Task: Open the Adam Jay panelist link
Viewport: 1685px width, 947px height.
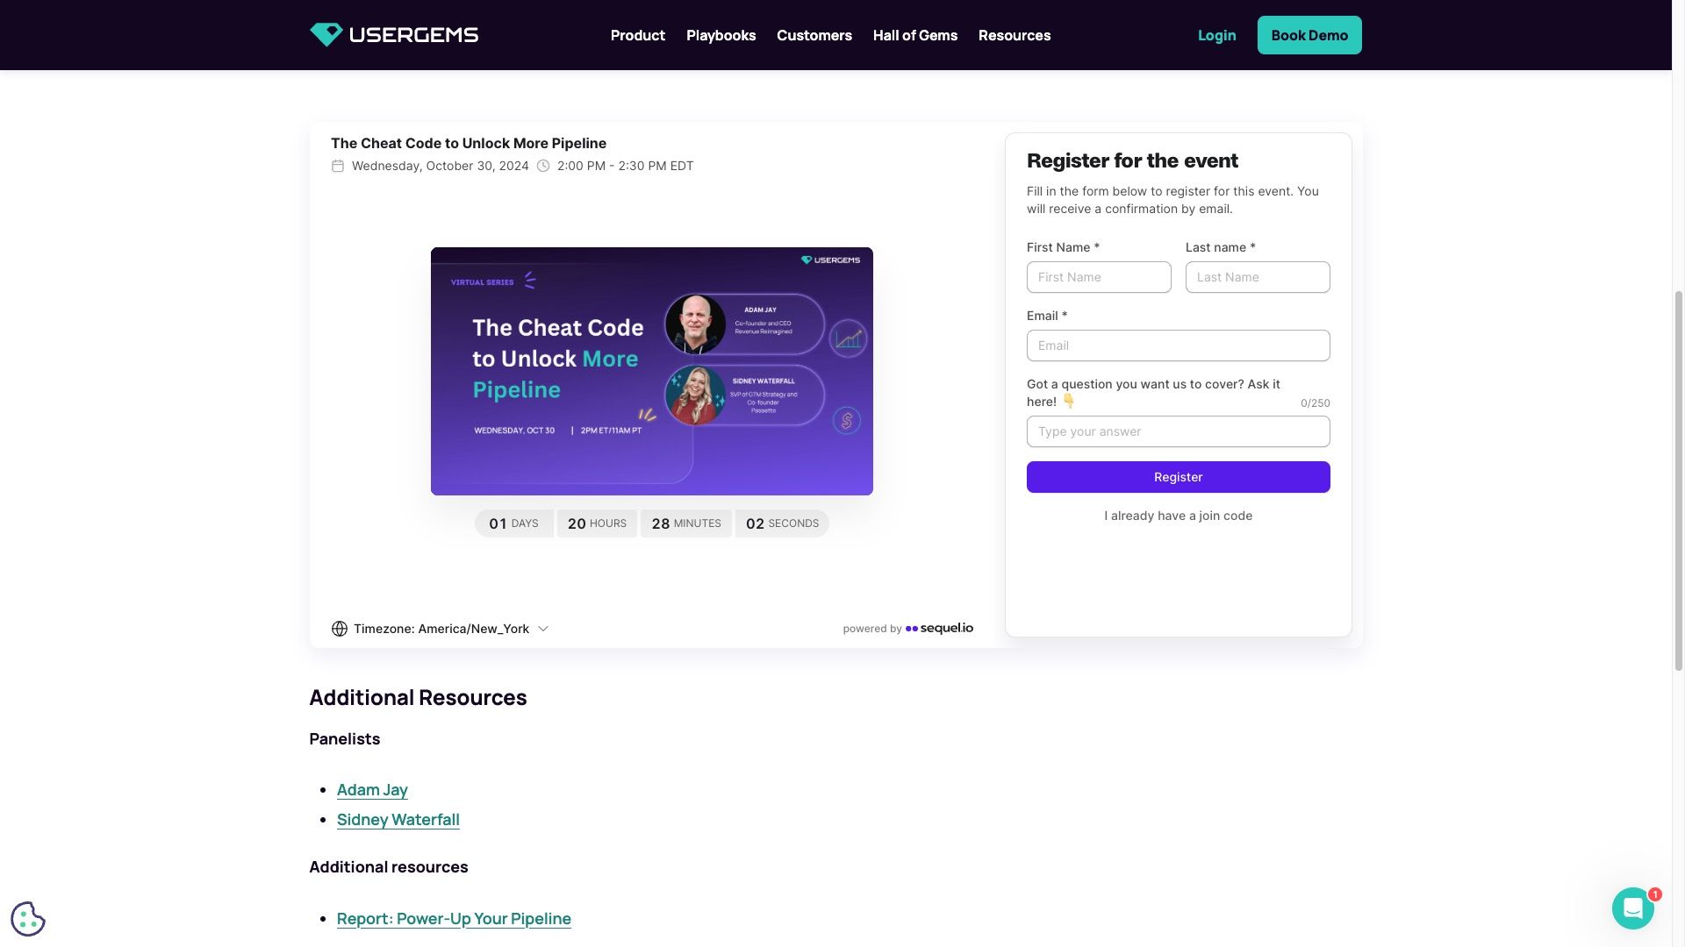Action: [x=372, y=790]
